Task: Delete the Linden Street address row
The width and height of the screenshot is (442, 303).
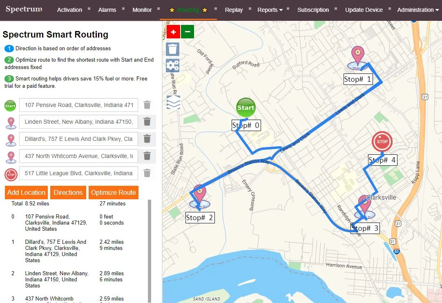Action: [147, 122]
